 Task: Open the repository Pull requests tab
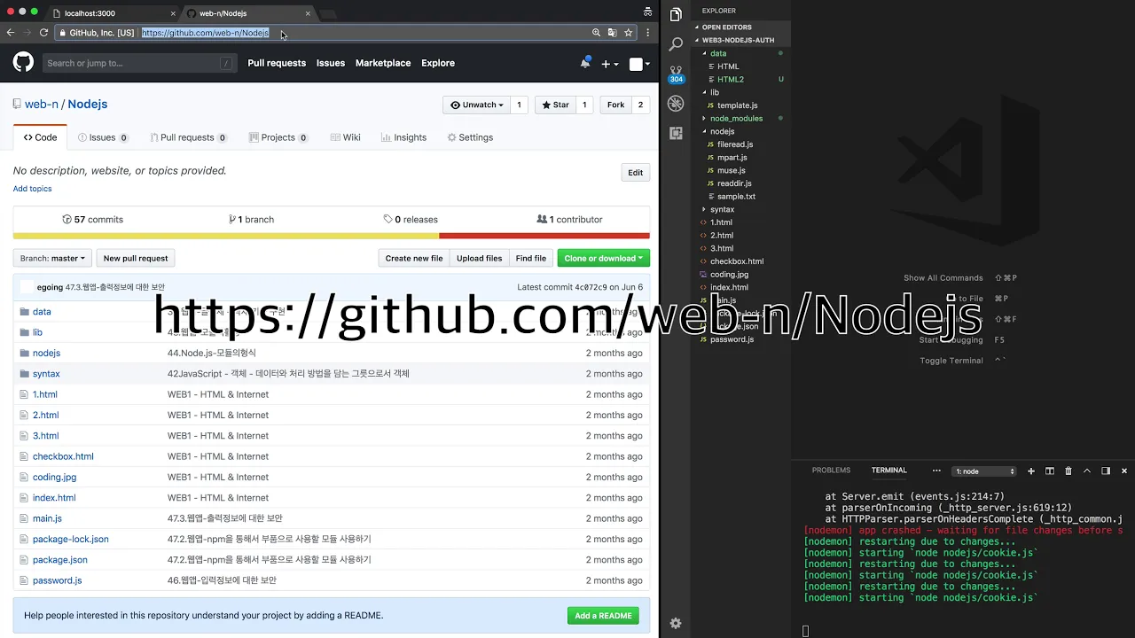[x=188, y=137]
